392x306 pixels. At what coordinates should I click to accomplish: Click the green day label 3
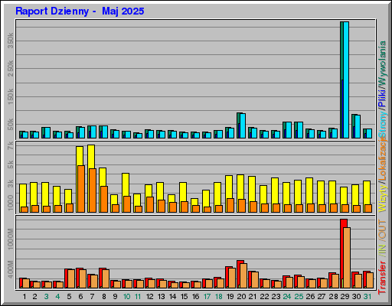click(x=46, y=297)
